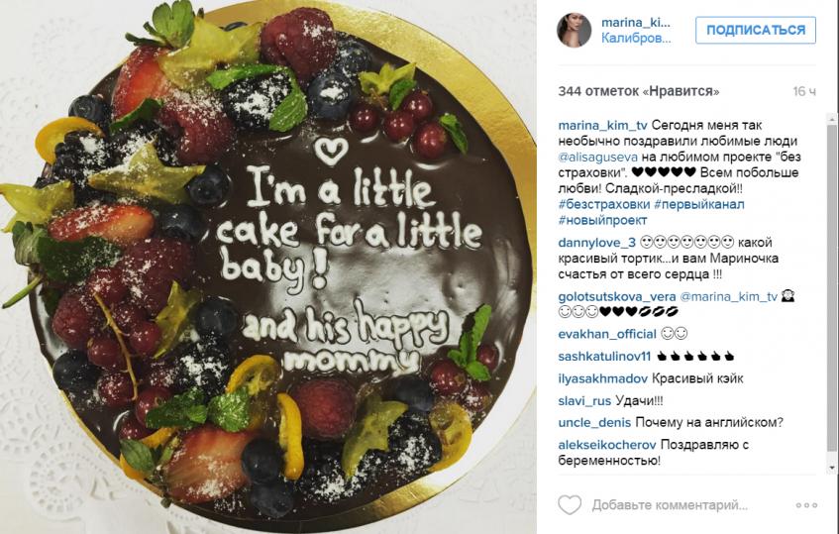The height and width of the screenshot is (534, 839).
Task: Open marina_ki profile avatar picture
Action: click(x=575, y=30)
